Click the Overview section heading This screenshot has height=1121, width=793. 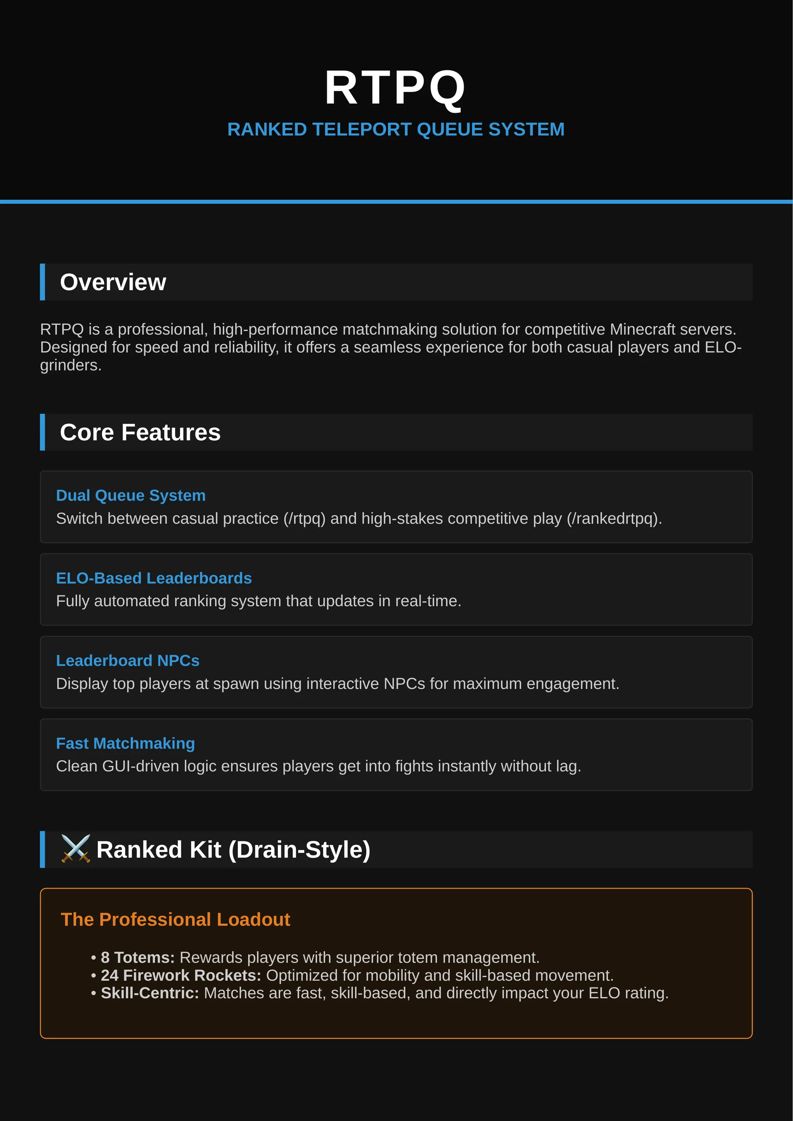point(113,282)
